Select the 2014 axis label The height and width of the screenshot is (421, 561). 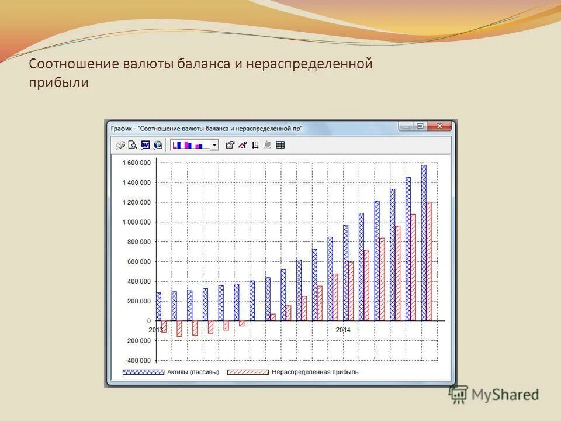tap(342, 330)
